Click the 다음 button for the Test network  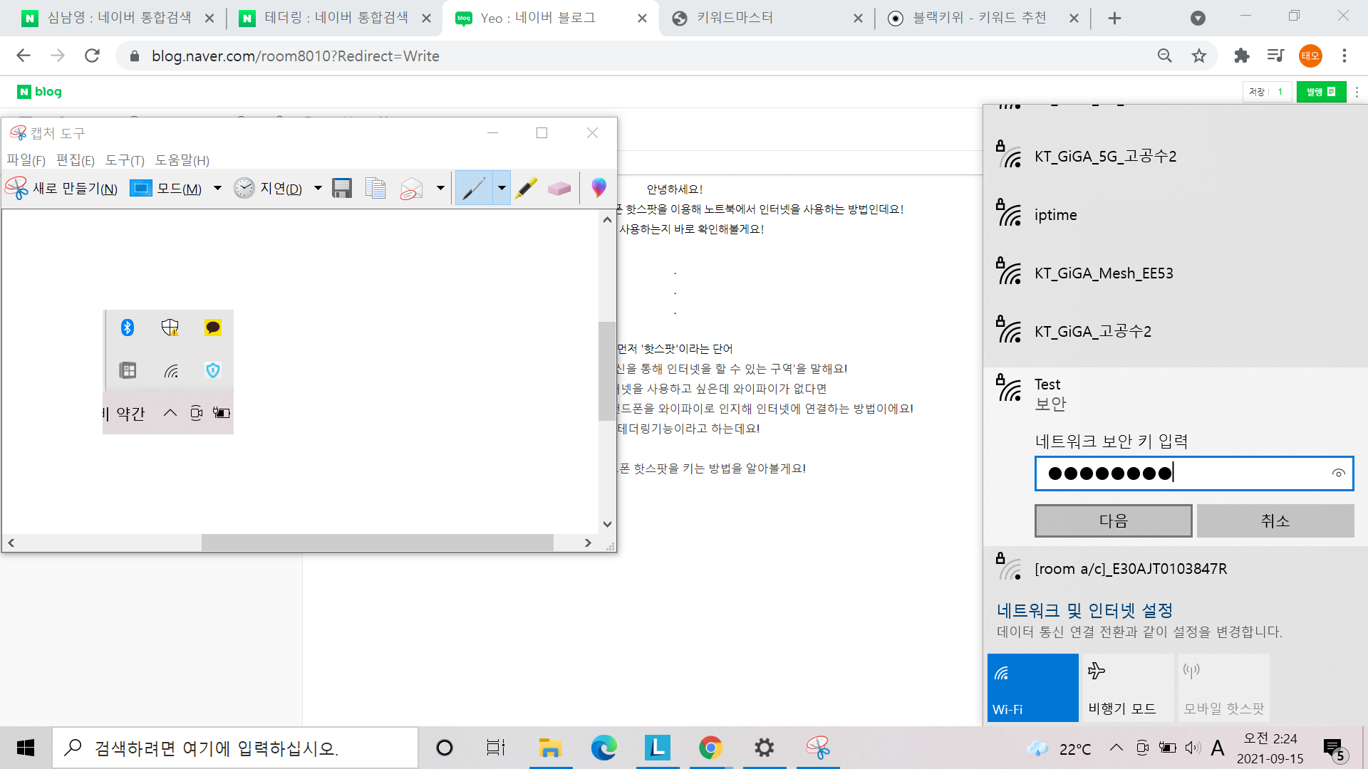pos(1113,520)
